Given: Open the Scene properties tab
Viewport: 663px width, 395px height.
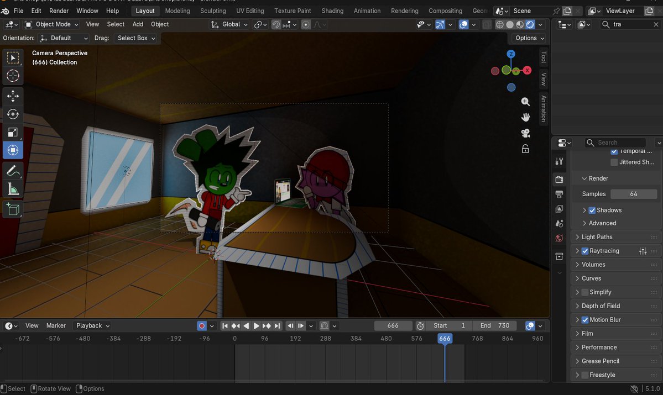Looking at the screenshot, I should [559, 224].
